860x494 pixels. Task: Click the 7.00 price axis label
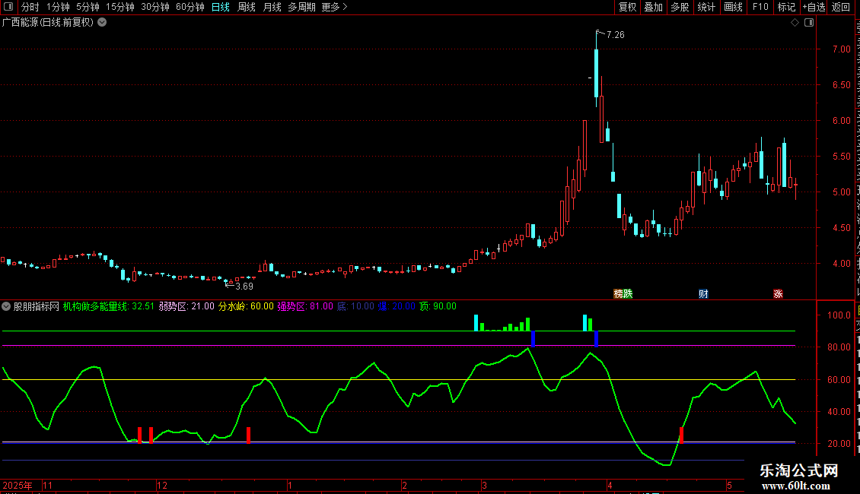841,49
